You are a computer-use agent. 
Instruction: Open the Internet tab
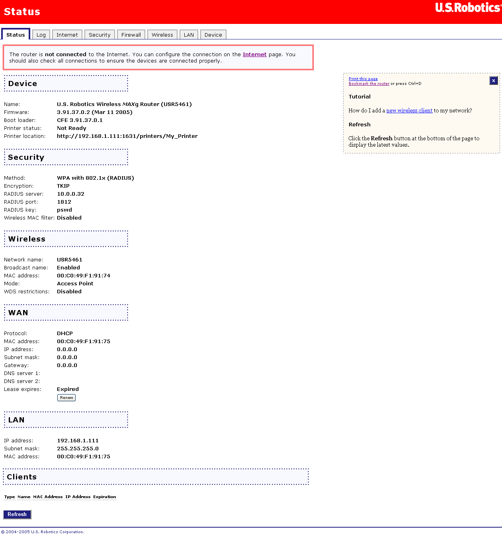pyautogui.click(x=67, y=35)
